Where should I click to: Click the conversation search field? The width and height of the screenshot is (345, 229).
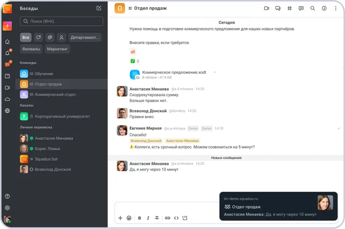[61, 22]
